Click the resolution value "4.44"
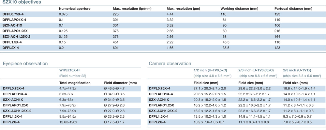The width and height of the screenshot is (326, 130). (x=170, y=14)
